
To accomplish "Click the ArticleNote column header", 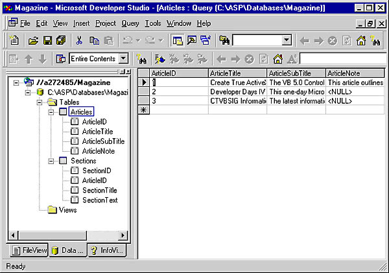I will (x=355, y=73).
